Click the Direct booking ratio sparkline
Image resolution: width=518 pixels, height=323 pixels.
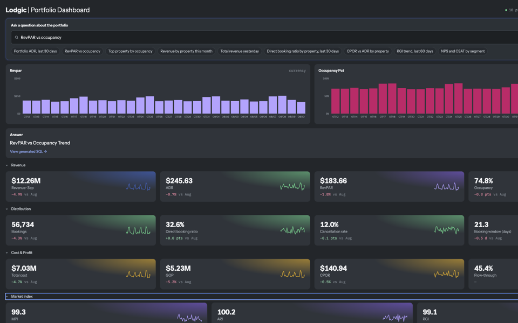point(292,230)
